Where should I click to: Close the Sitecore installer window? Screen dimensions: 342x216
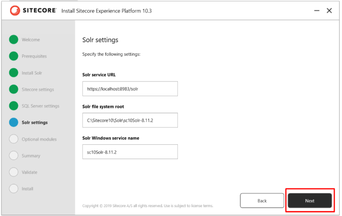(x=329, y=10)
